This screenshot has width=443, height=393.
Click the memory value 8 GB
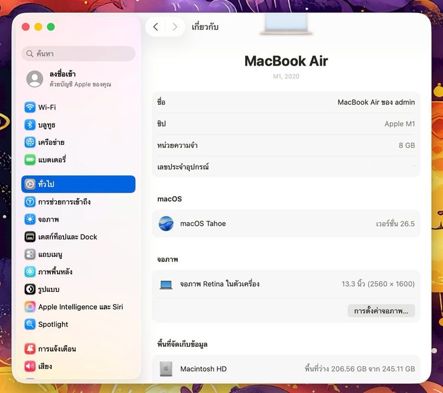(x=407, y=145)
